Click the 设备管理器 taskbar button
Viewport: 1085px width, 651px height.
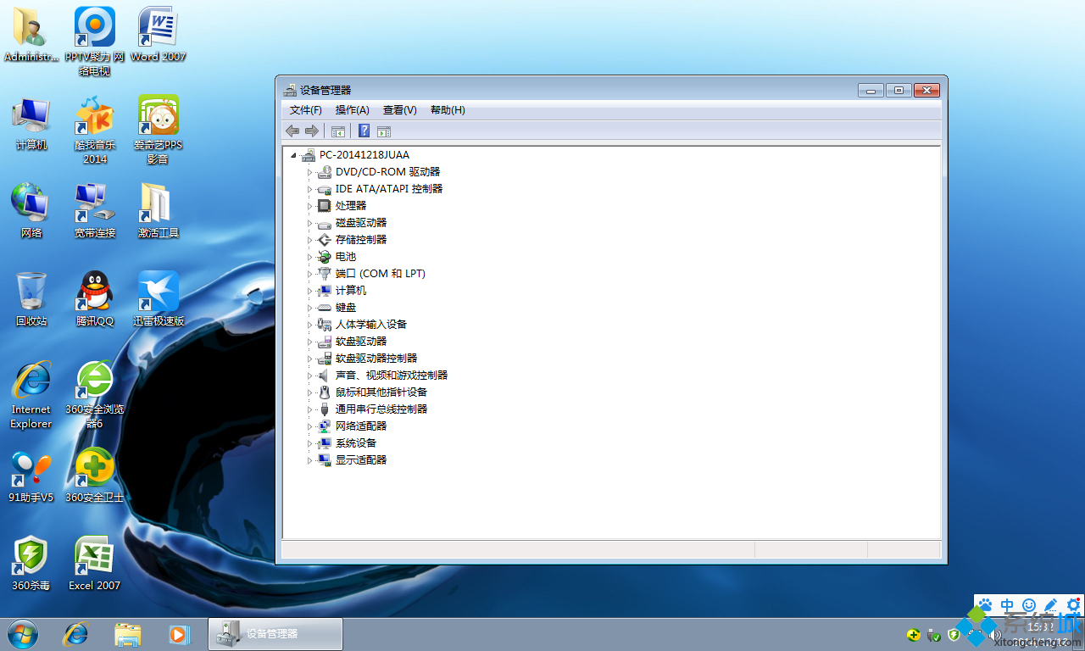tap(275, 633)
